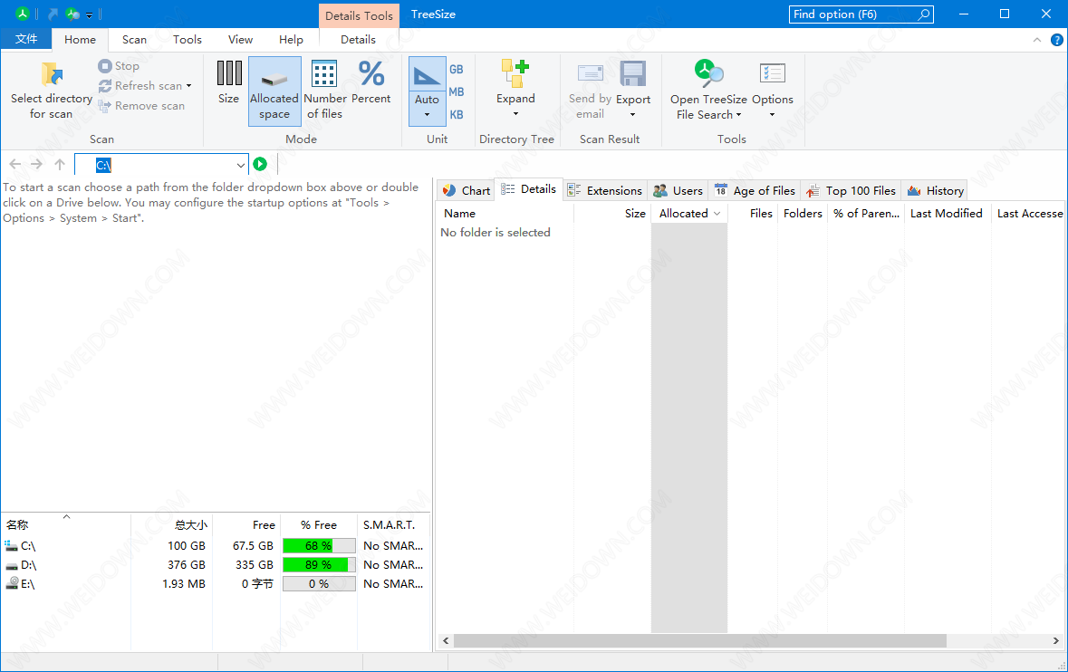Open help via blue question icon
Image resolution: width=1068 pixels, height=672 pixels.
pos(1057,40)
